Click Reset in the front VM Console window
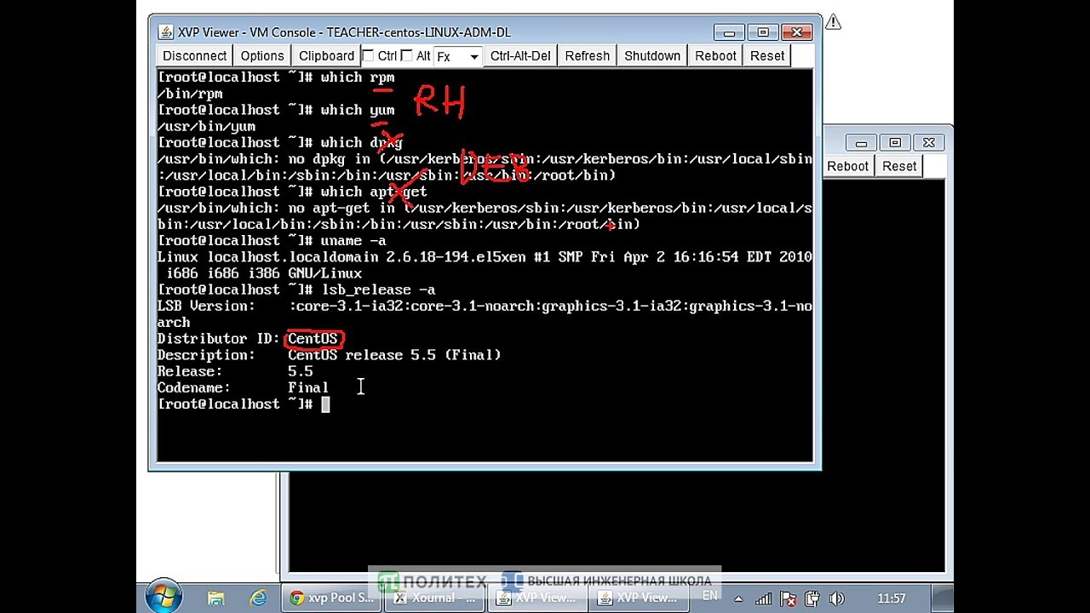Viewport: 1090px width, 613px height. coord(767,55)
